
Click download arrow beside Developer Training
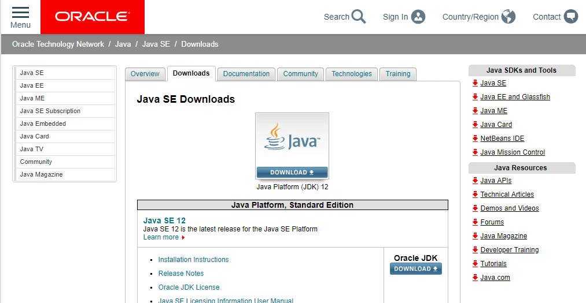[x=475, y=250]
